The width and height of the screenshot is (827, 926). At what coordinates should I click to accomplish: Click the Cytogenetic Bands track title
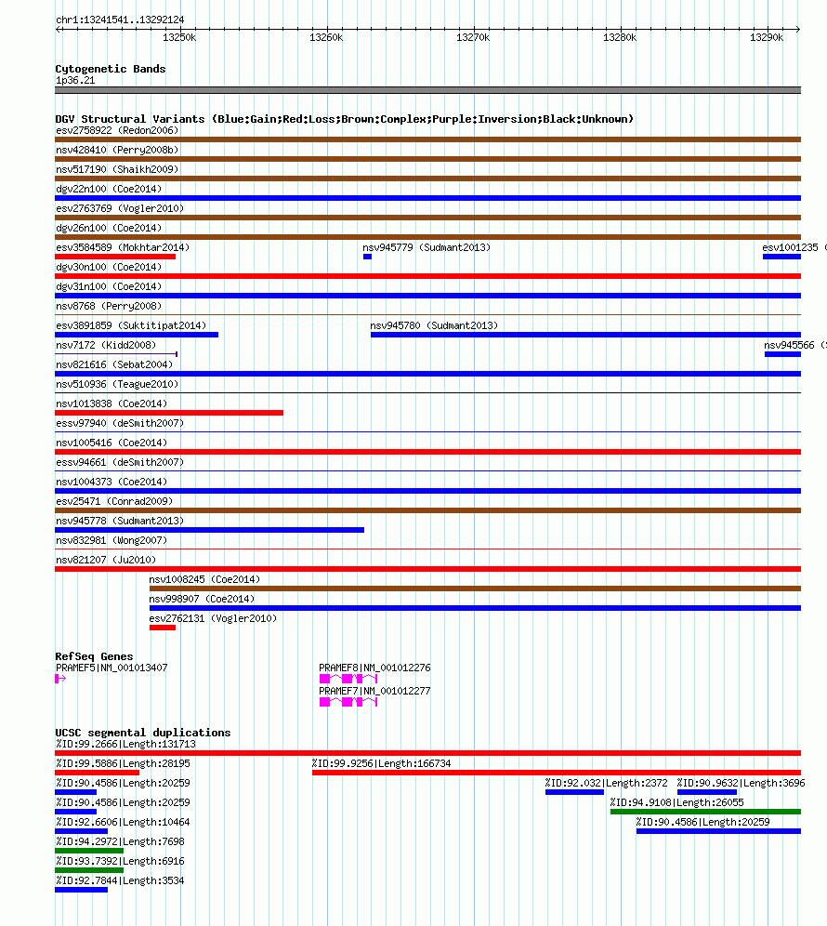click(x=111, y=69)
